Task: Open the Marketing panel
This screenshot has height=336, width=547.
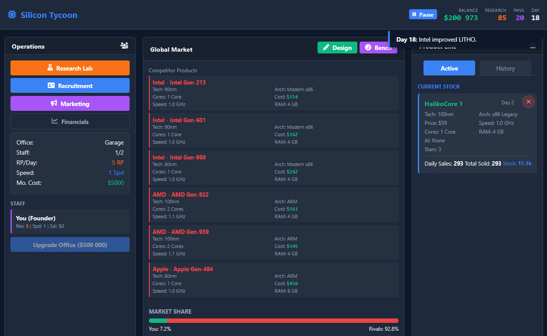Action: coord(70,103)
